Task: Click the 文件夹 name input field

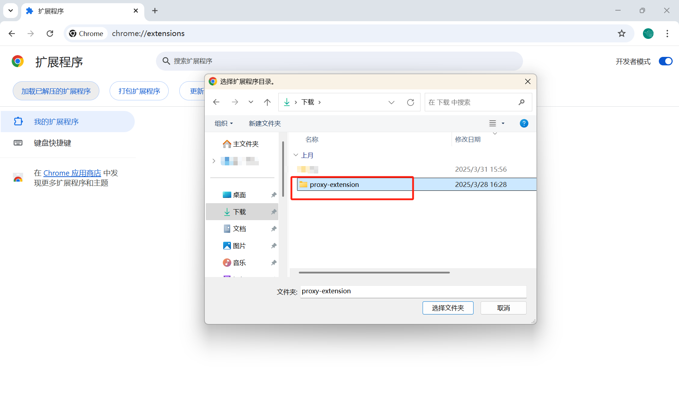Action: coord(413,292)
